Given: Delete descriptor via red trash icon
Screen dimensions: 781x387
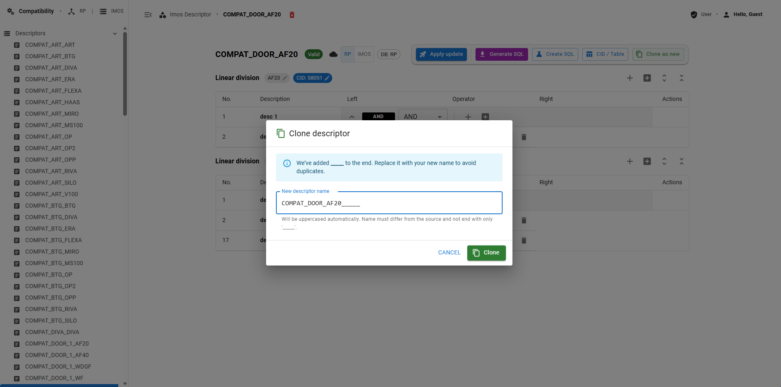Looking at the screenshot, I should 292,15.
